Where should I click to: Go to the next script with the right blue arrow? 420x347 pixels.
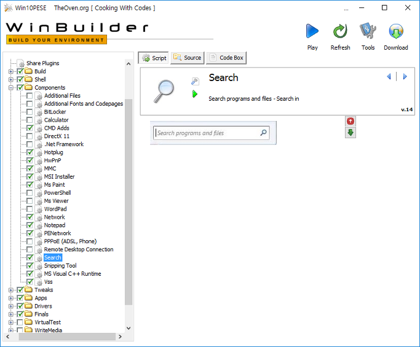pyautogui.click(x=405, y=77)
